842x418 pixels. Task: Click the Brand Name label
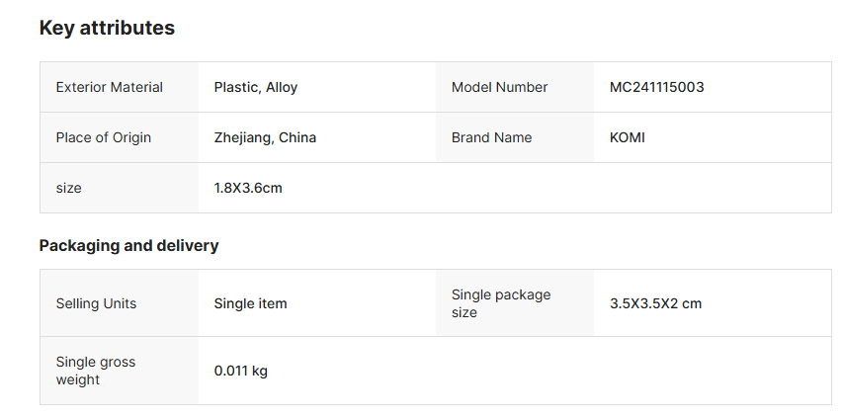point(491,137)
